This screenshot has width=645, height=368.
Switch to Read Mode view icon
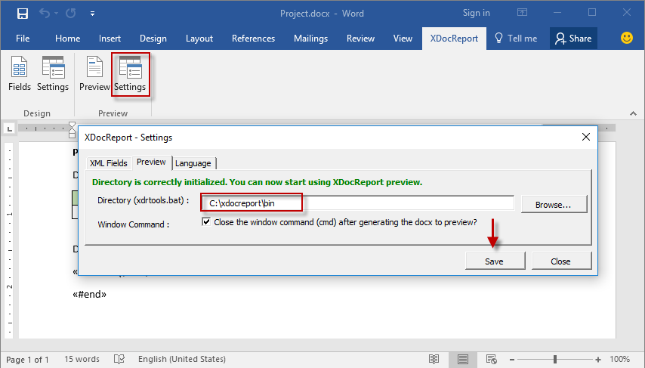coord(434,359)
